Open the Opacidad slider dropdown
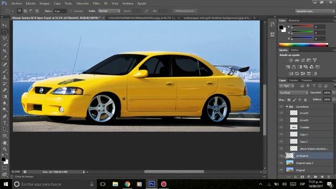The width and height of the screenshot is (336, 189). point(333,93)
